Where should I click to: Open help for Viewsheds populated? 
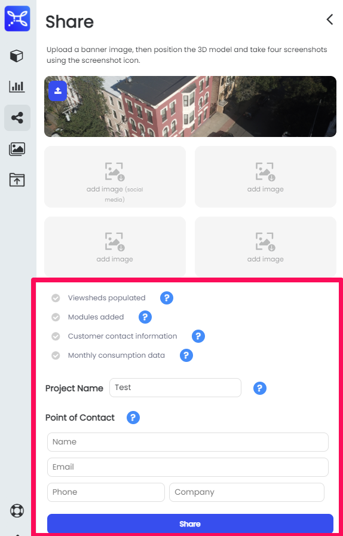tap(167, 298)
